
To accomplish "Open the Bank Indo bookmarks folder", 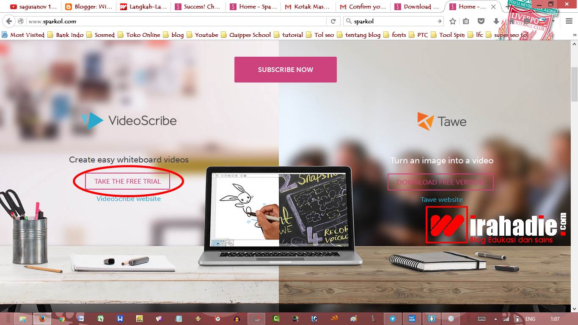I will (x=66, y=35).
